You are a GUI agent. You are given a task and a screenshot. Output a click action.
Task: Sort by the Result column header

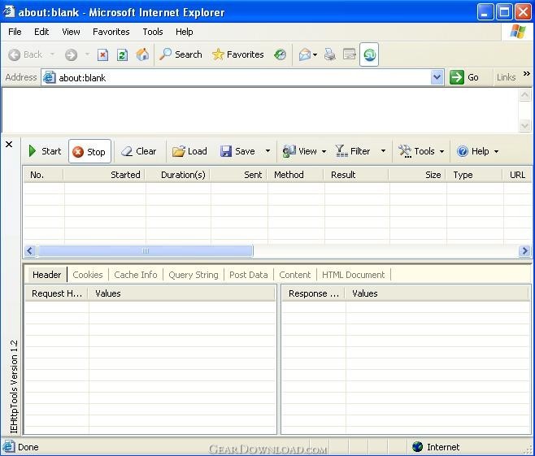click(x=356, y=175)
